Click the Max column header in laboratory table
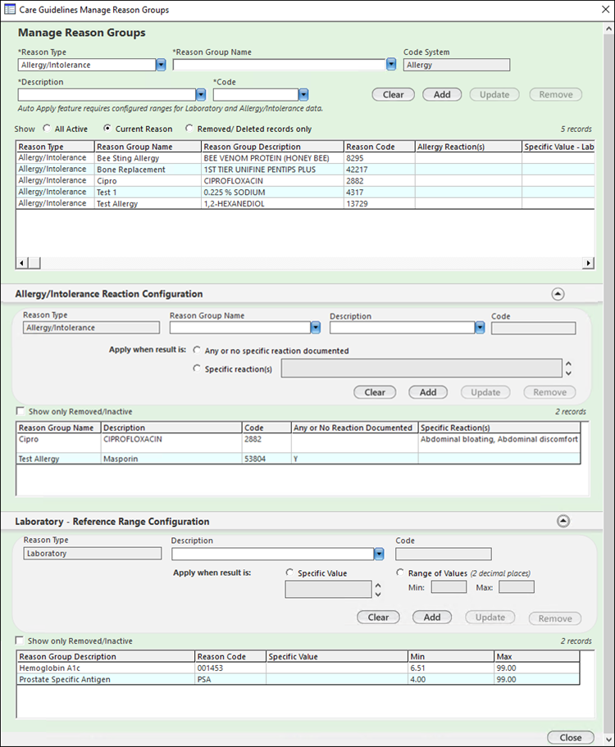The width and height of the screenshot is (615, 747). coord(537,656)
